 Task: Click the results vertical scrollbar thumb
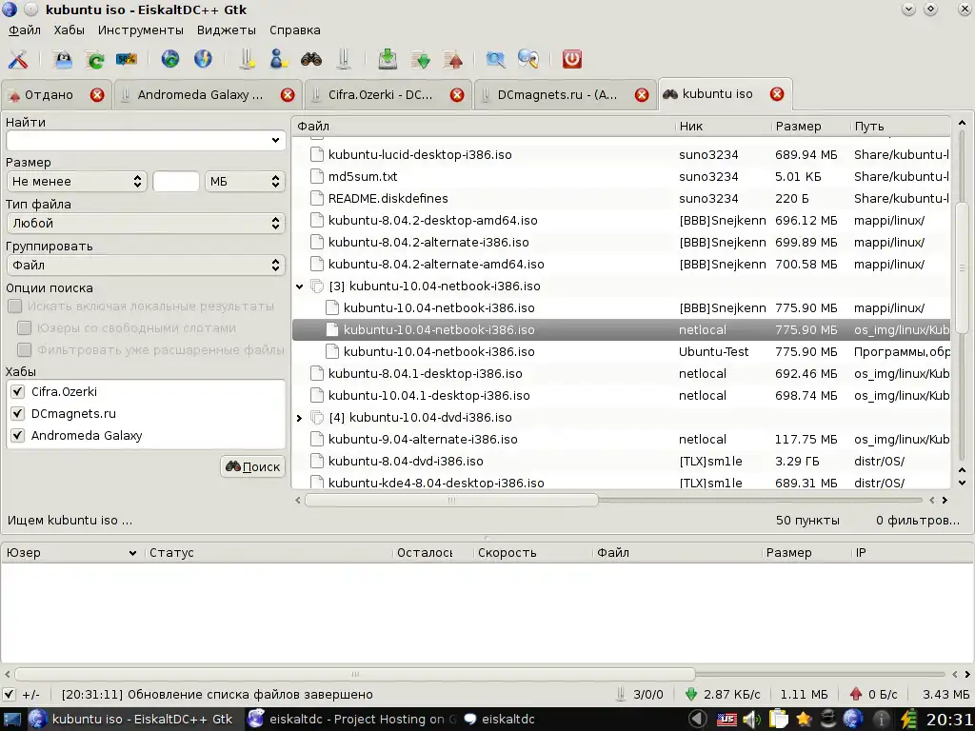962,268
